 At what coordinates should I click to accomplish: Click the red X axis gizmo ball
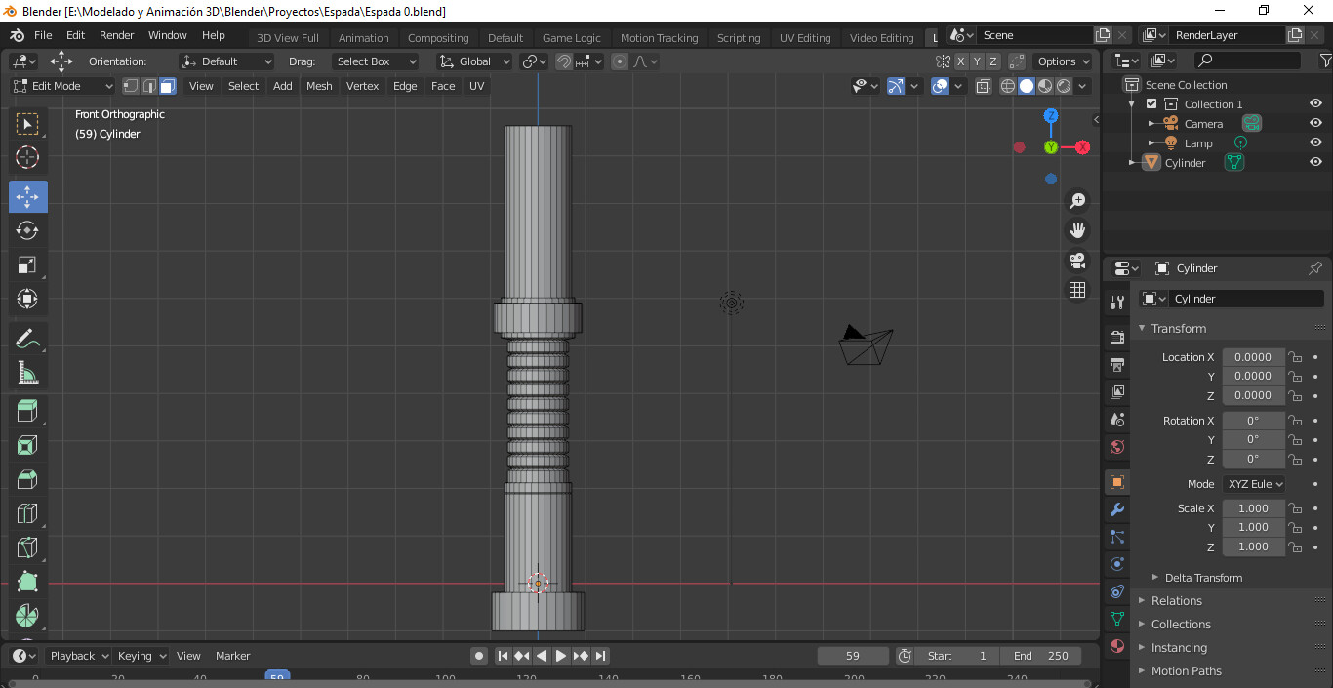pyautogui.click(x=1082, y=147)
